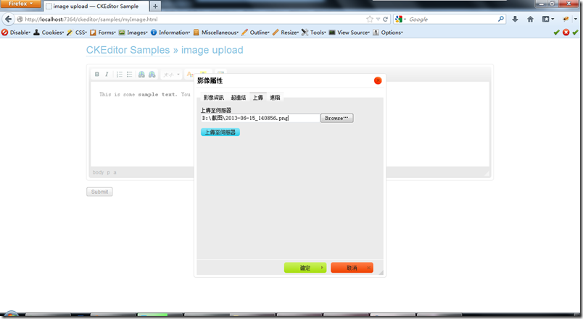583x319 pixels.
Task: Grab the dialog resize handle corner
Action: [x=381, y=273]
